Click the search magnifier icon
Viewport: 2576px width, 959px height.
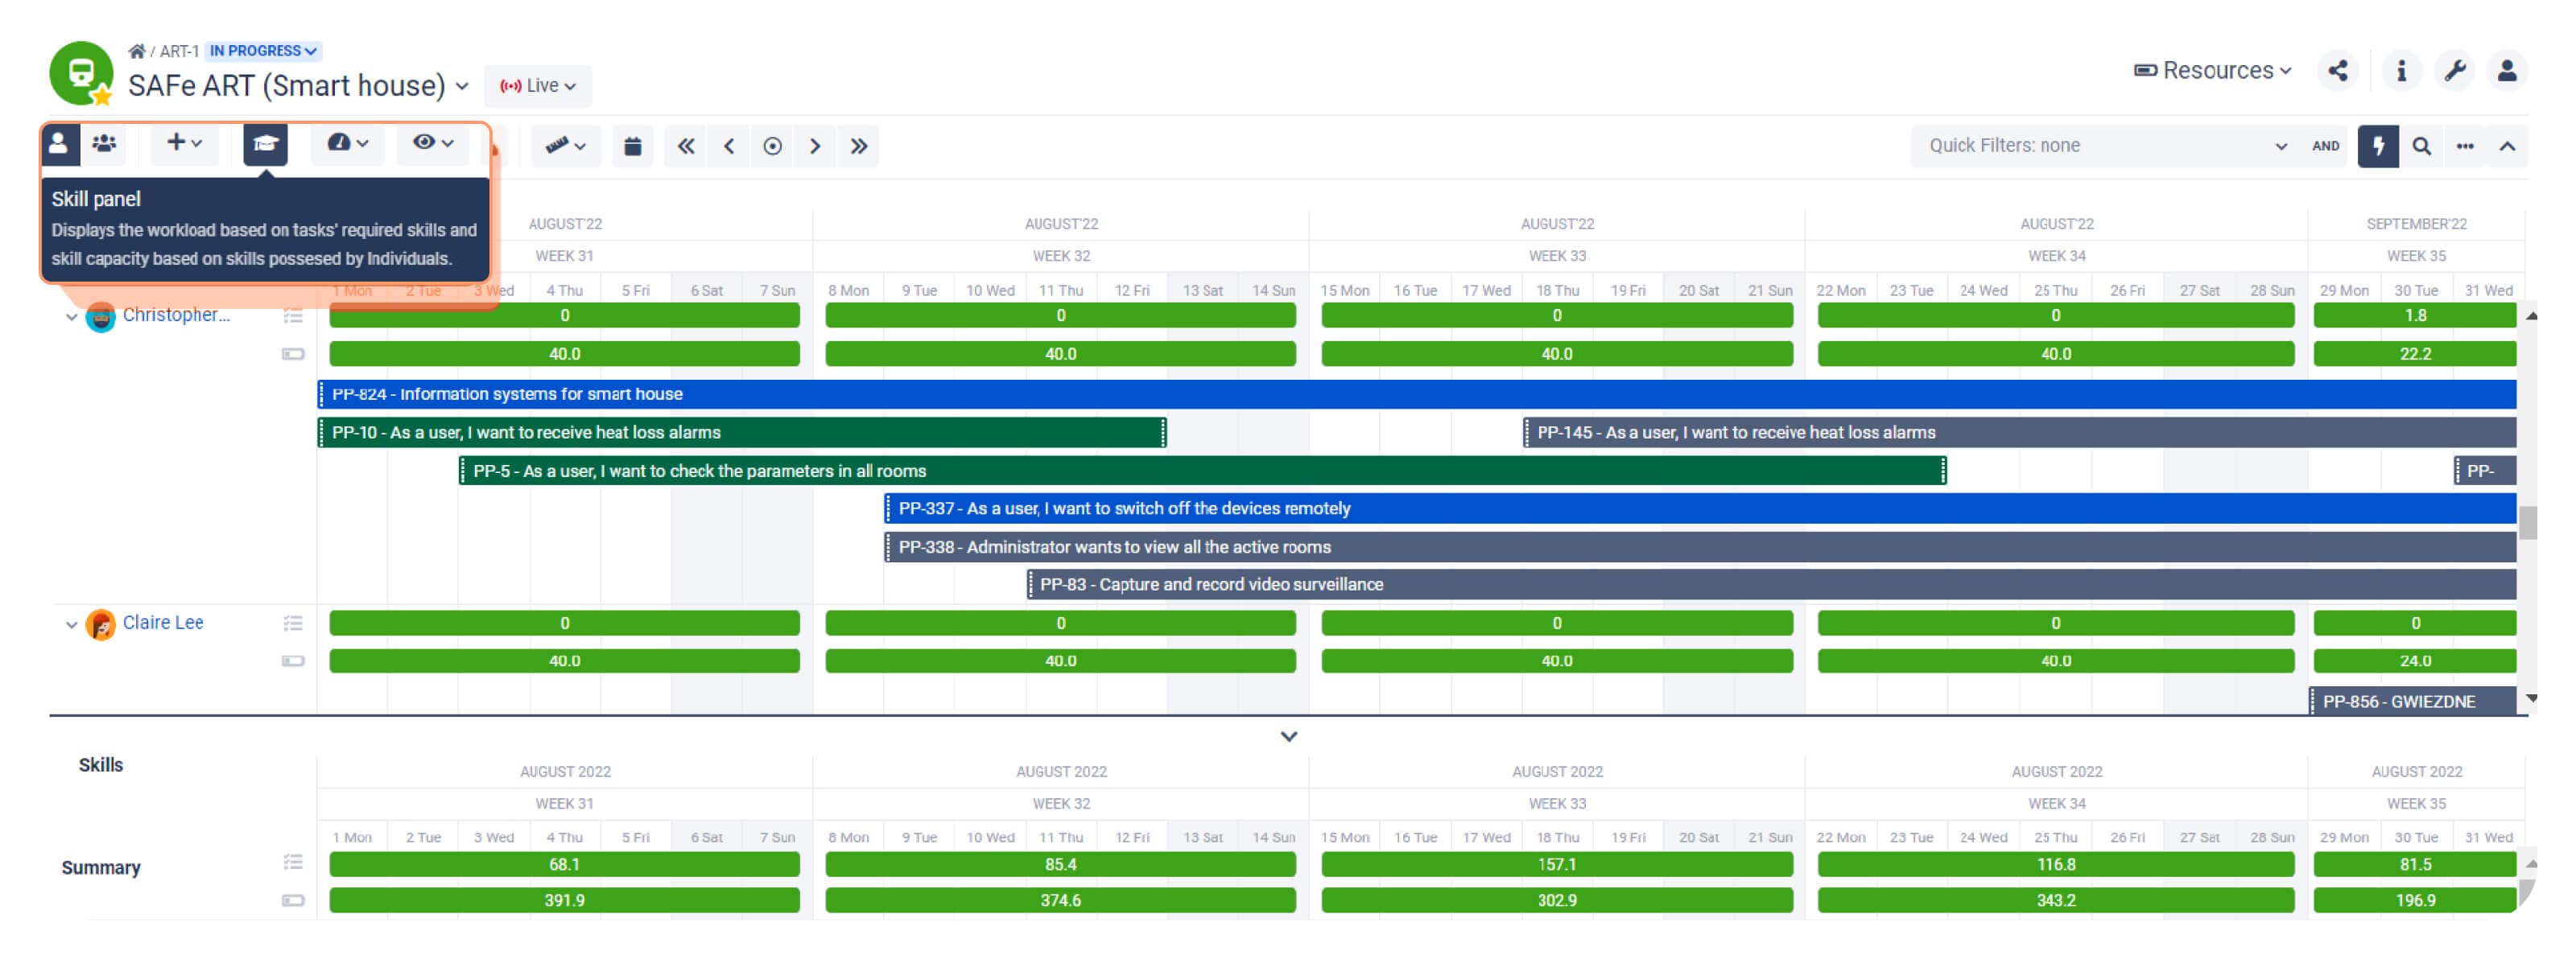[x=2421, y=147]
